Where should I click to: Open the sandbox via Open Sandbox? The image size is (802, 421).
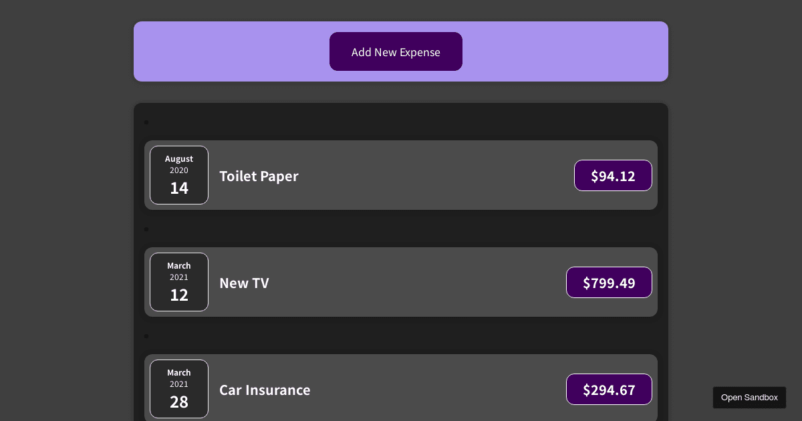point(749,398)
